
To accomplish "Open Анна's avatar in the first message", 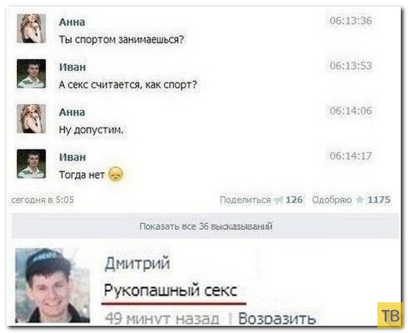I will click(31, 28).
